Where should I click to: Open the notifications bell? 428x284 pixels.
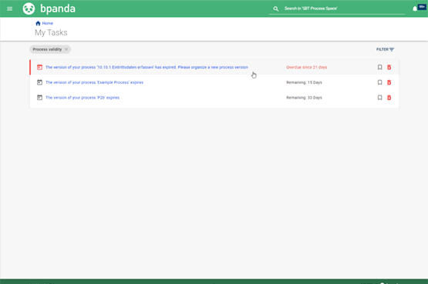(x=415, y=8)
